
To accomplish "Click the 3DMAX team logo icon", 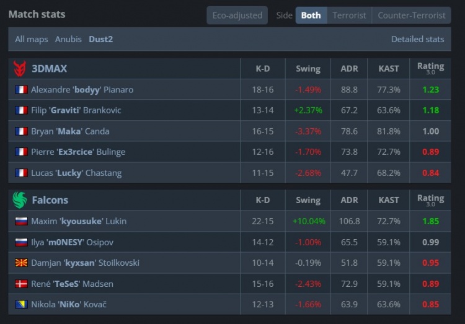I will pyautogui.click(x=20, y=68).
